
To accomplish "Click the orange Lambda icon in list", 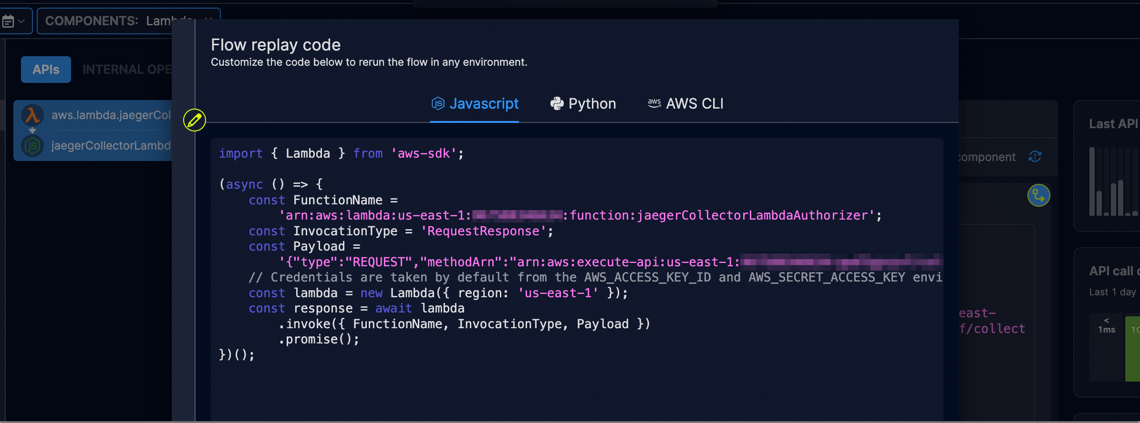I will coord(32,115).
